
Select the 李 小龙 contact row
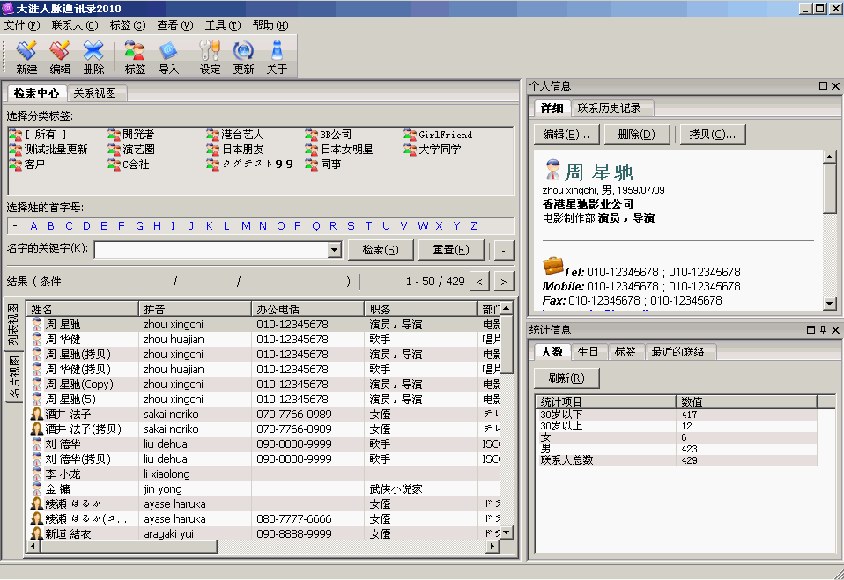pos(263,474)
